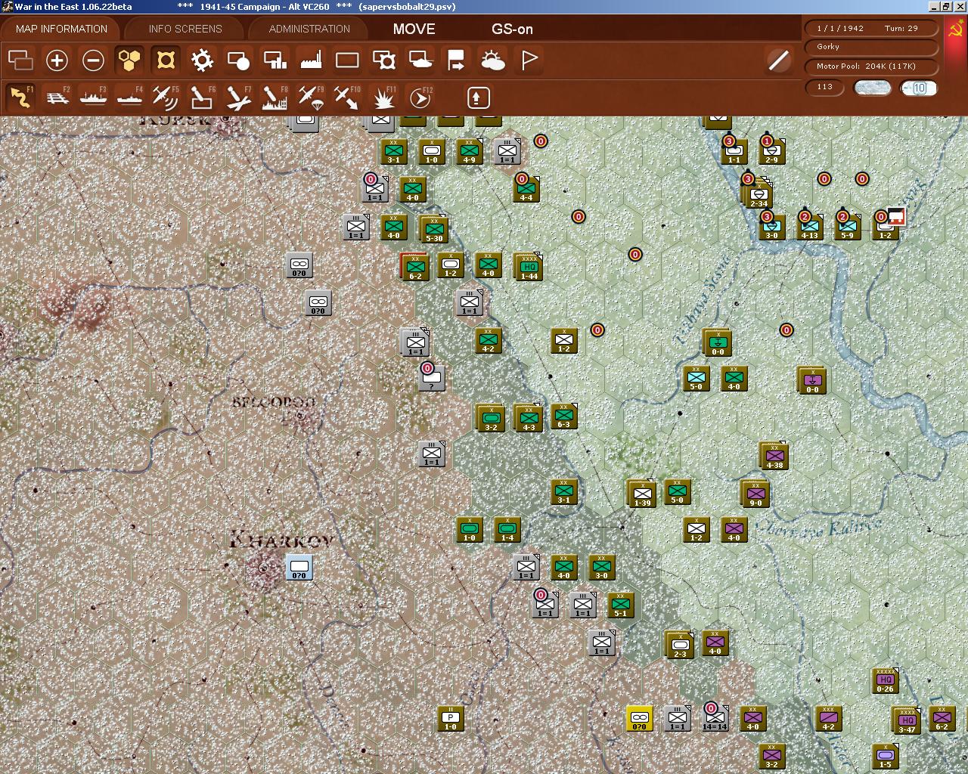Select the armored unit labeled 2-3
968x774 pixels.
click(679, 644)
